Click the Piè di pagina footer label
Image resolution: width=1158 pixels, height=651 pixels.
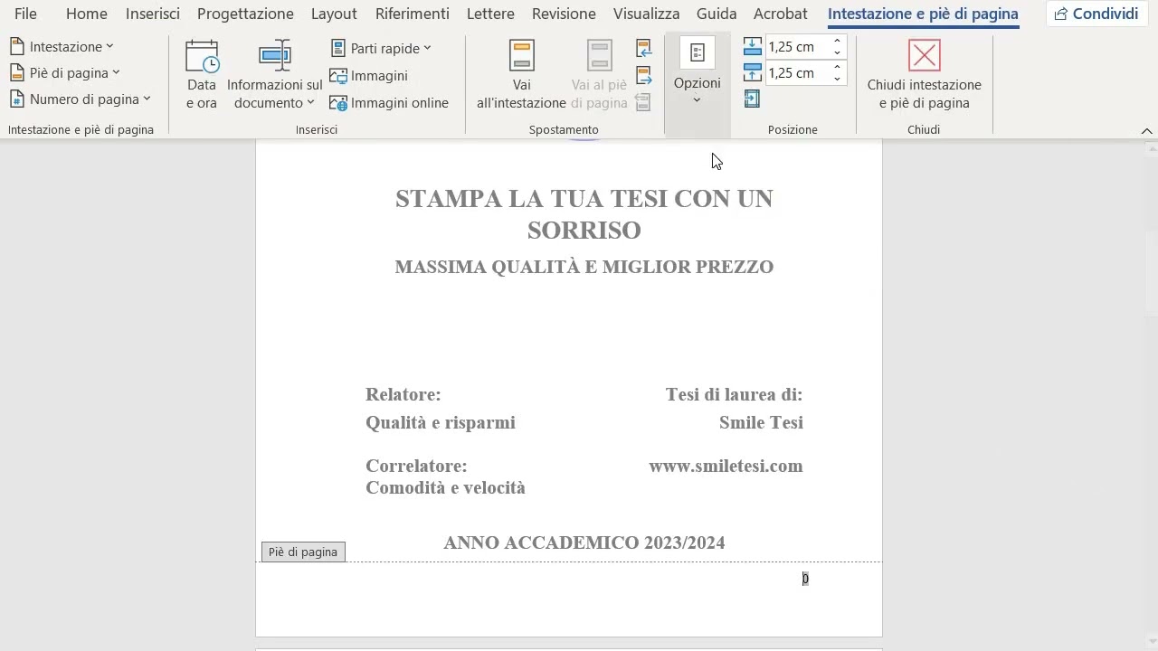[303, 552]
